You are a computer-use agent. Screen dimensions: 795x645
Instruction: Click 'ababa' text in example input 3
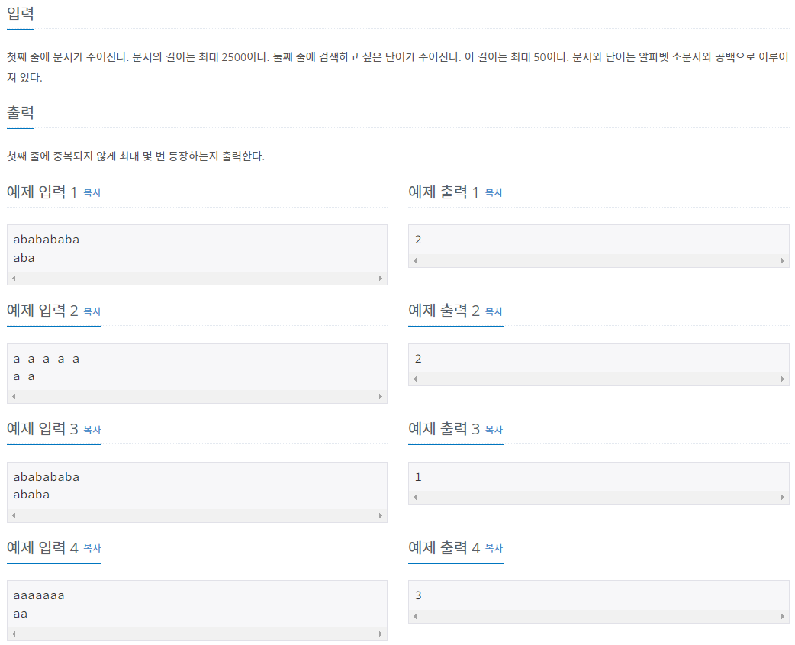31,495
